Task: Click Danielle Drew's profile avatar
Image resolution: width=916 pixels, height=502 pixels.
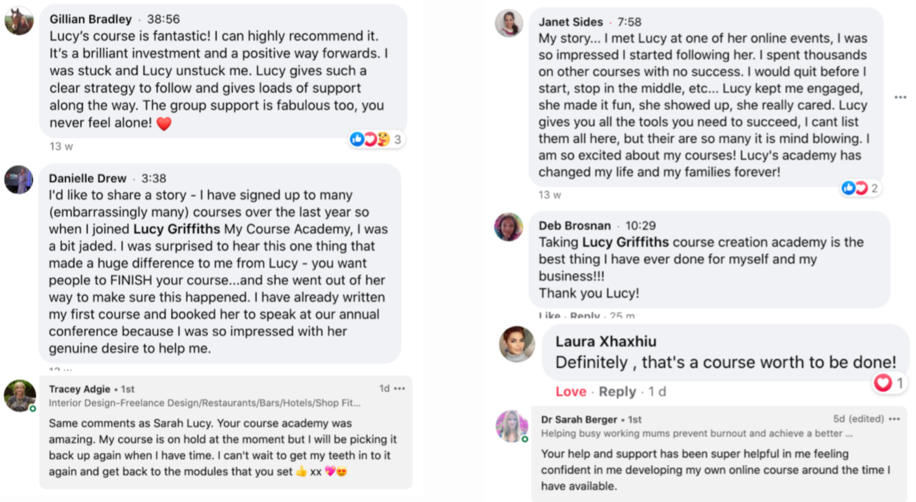Action: click(x=19, y=179)
